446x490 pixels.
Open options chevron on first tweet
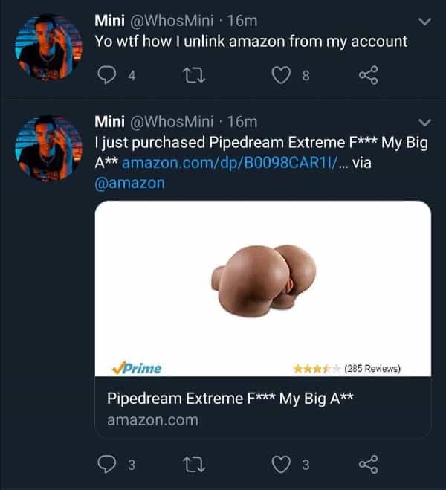pos(425,22)
